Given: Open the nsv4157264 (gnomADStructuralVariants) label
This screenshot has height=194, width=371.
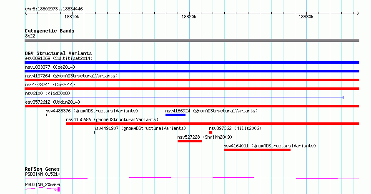Looking at the screenshot, I should point(71,76).
